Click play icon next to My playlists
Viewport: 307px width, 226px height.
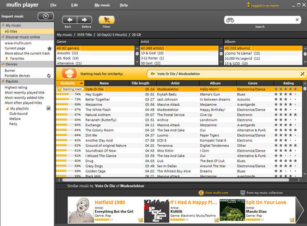click(48, 108)
